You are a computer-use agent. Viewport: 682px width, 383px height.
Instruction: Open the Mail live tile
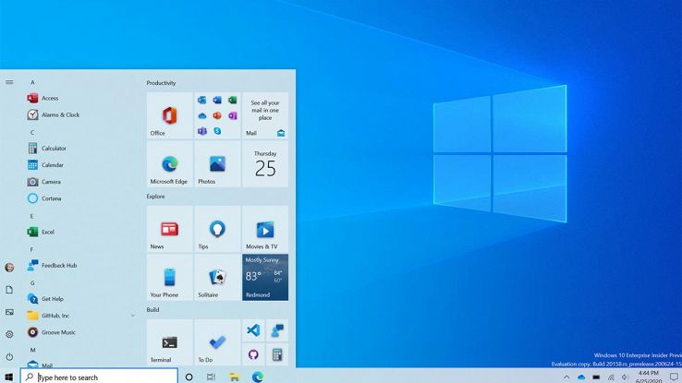click(x=265, y=115)
